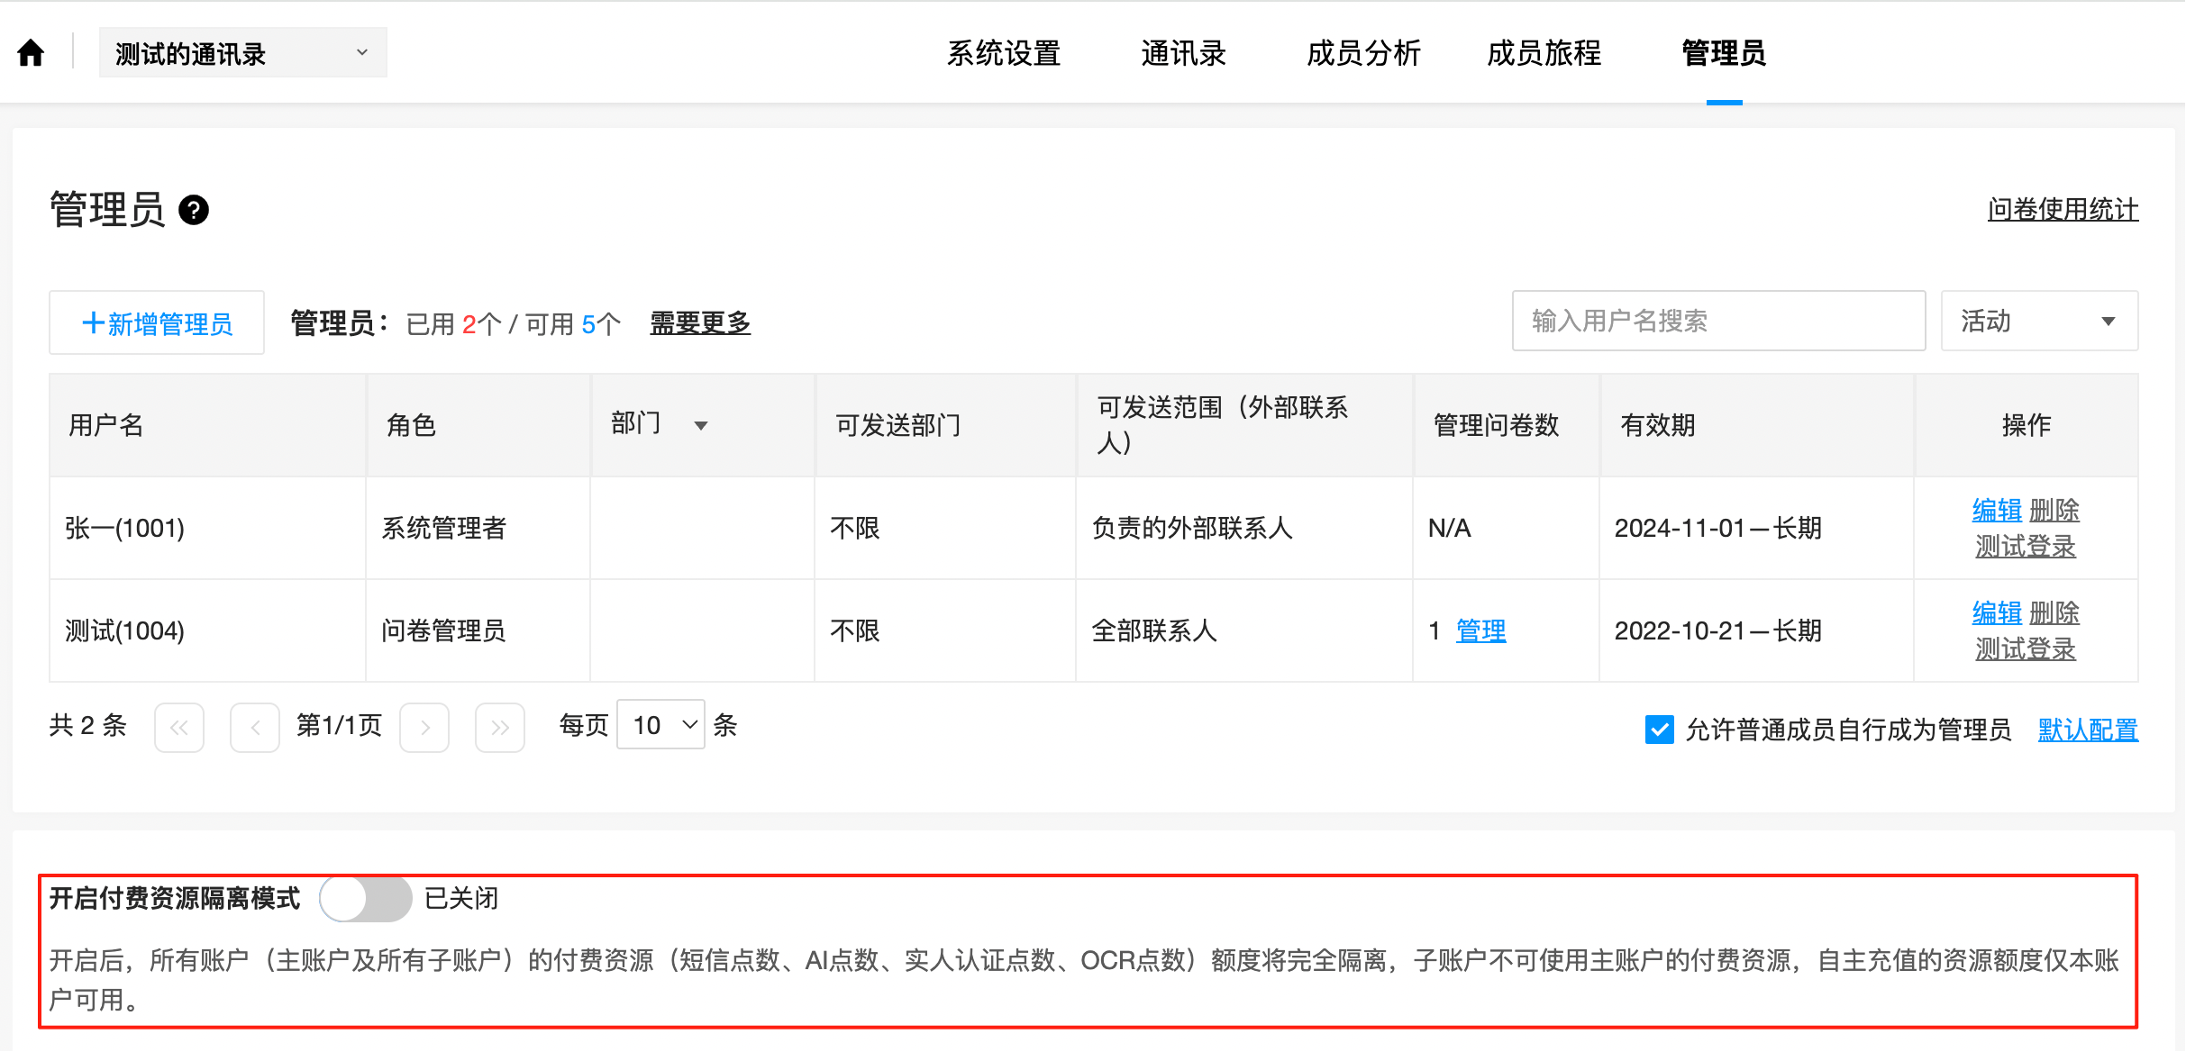The height and width of the screenshot is (1052, 2186).
Task: Click 测试登录 for 测试(1004)
Action: [2025, 648]
